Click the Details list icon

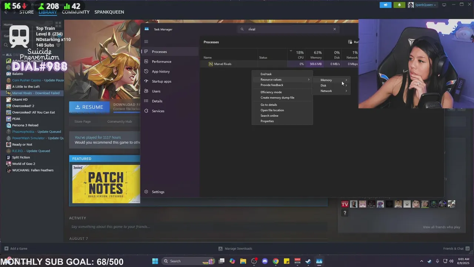(x=146, y=101)
